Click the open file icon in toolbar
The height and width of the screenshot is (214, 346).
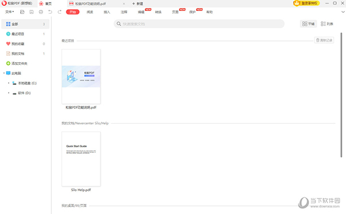pos(22,12)
